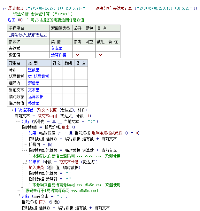Select the 类_括号堆栈 type cell
The height and width of the screenshot is (211, 200).
[x=38, y=76]
